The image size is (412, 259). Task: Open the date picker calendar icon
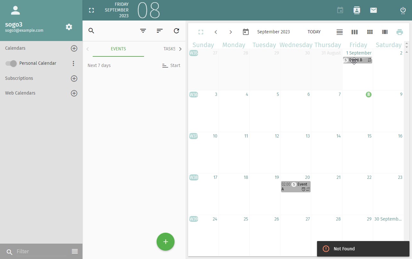click(x=246, y=32)
